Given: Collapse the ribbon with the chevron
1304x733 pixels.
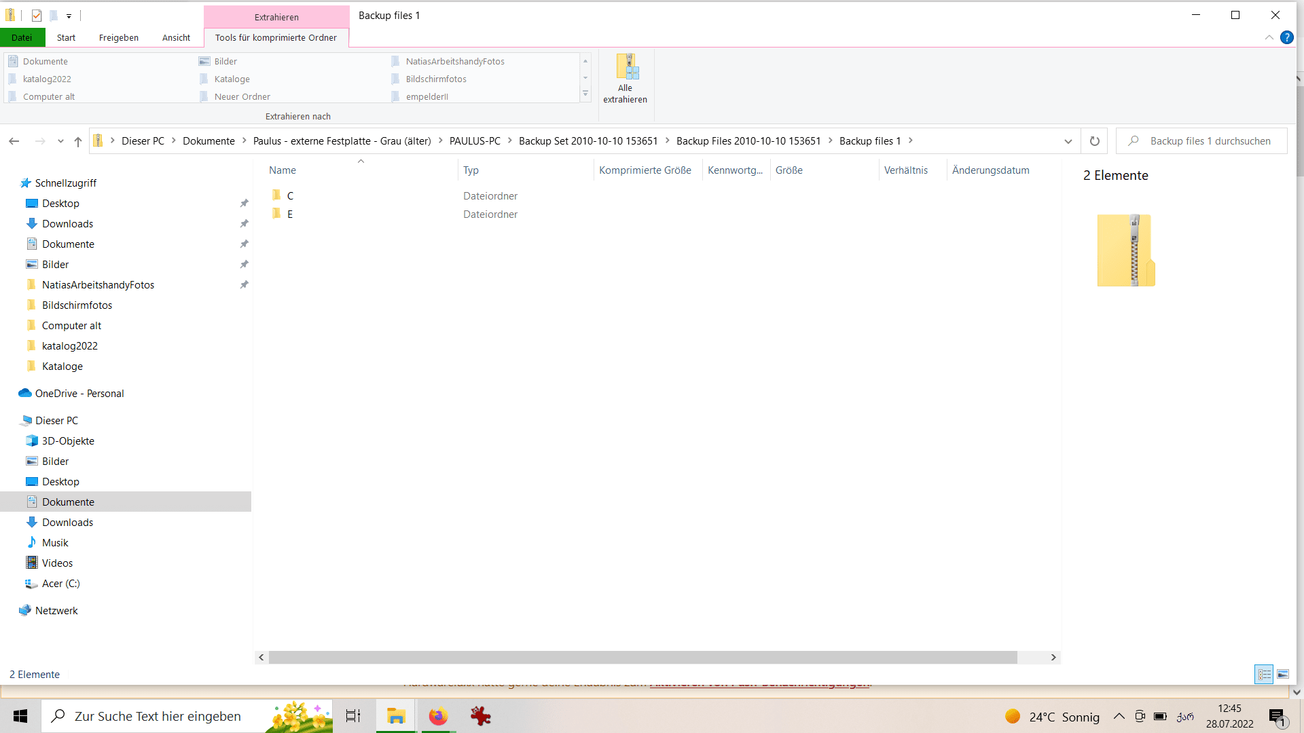Looking at the screenshot, I should (x=1269, y=37).
